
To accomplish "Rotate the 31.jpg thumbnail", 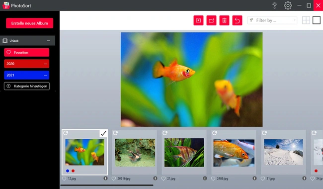I will (264, 133).
